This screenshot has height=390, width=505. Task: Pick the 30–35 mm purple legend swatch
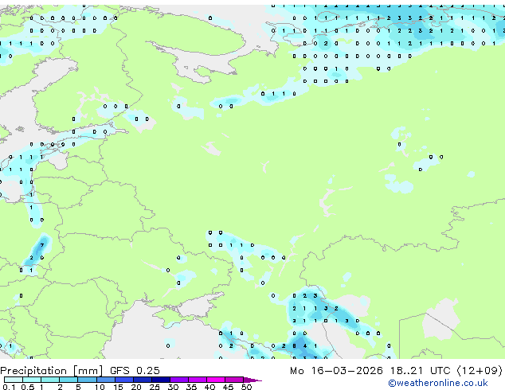coord(179,380)
